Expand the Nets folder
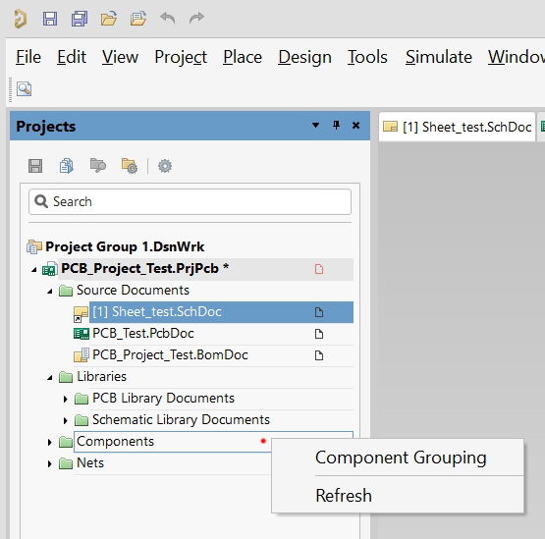The width and height of the screenshot is (545, 539). pyautogui.click(x=49, y=463)
